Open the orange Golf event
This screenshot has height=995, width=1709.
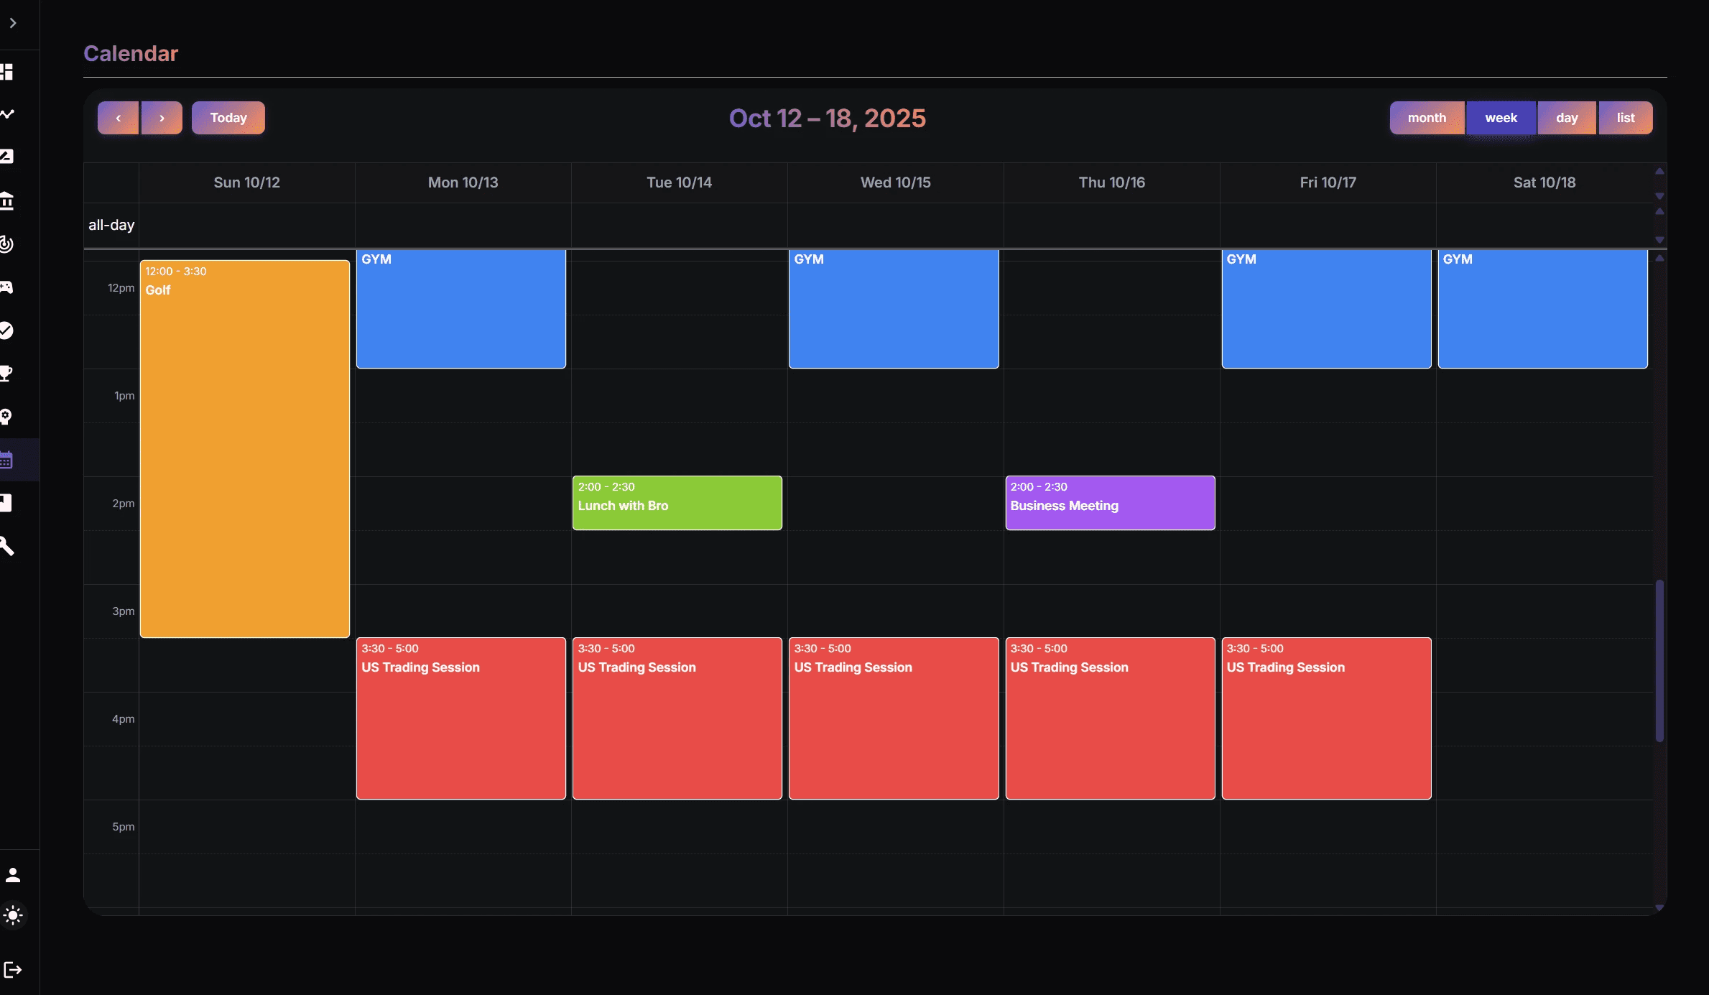click(x=245, y=449)
